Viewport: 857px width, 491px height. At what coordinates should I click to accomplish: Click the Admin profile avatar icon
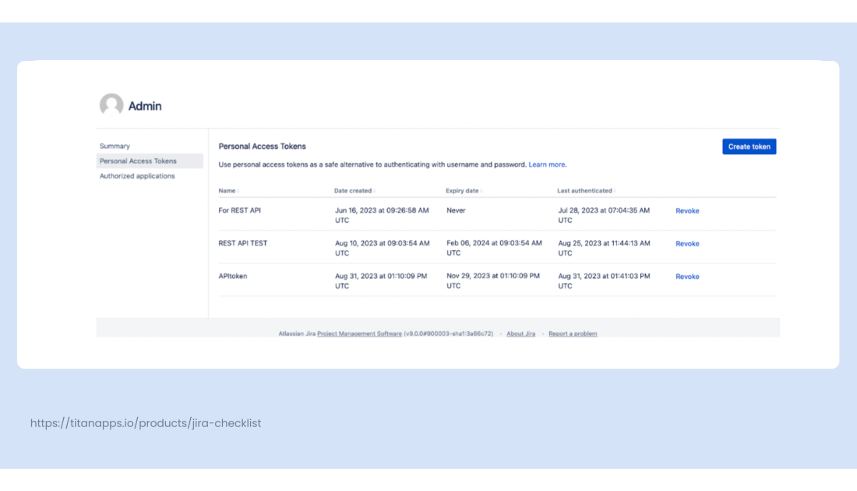coord(111,104)
